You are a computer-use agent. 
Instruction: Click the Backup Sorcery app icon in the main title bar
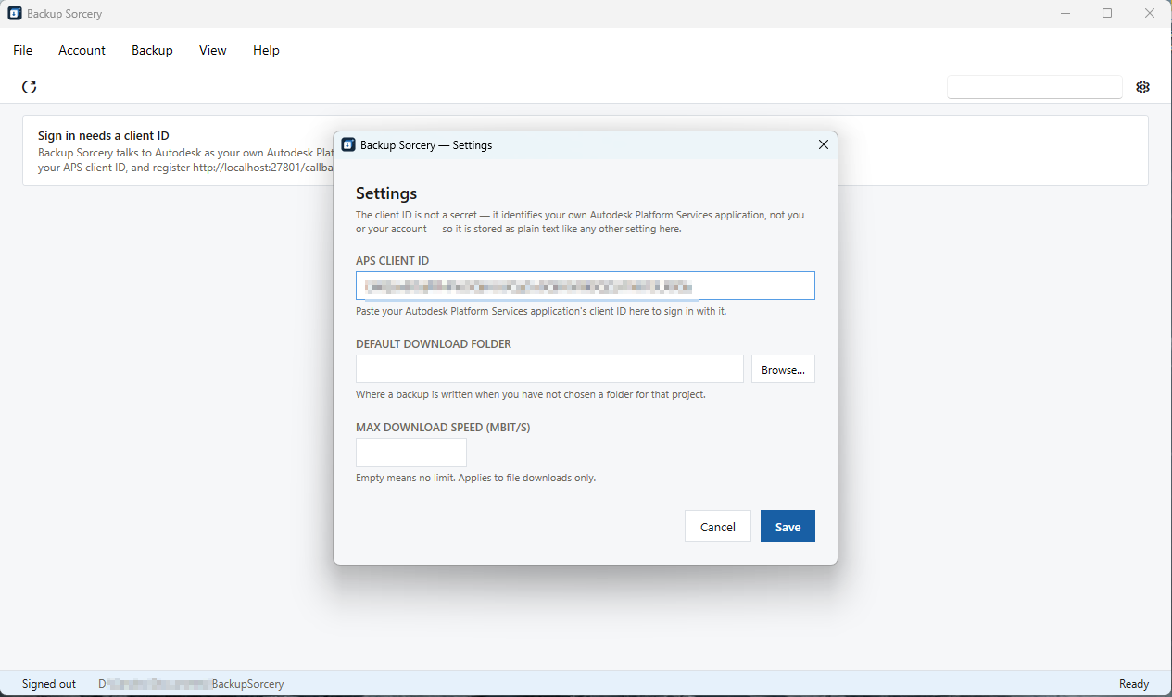(x=15, y=14)
